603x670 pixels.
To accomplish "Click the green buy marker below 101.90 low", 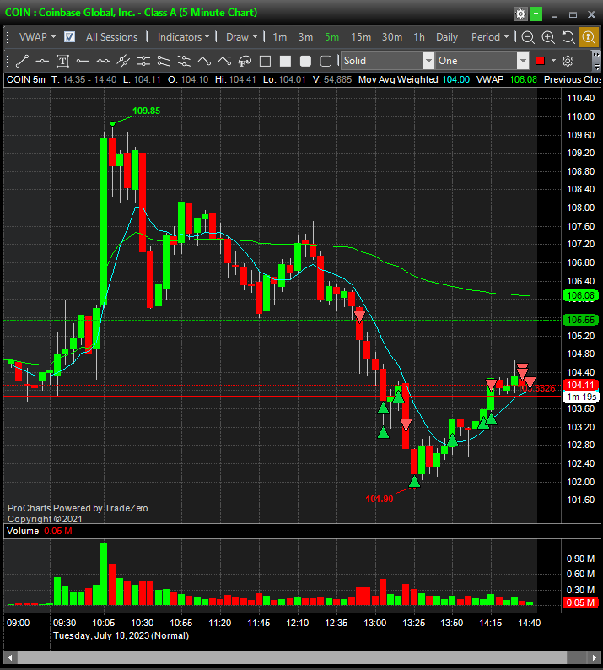I will pyautogui.click(x=414, y=482).
